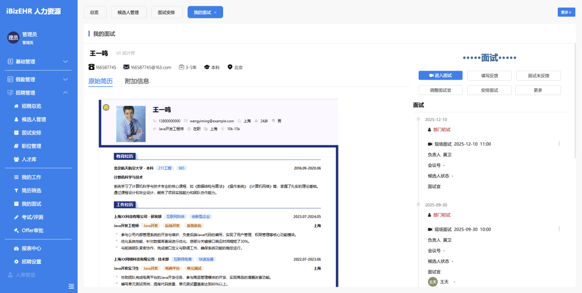
Task: Open the 面试安排 top tab
Action: (x=167, y=12)
